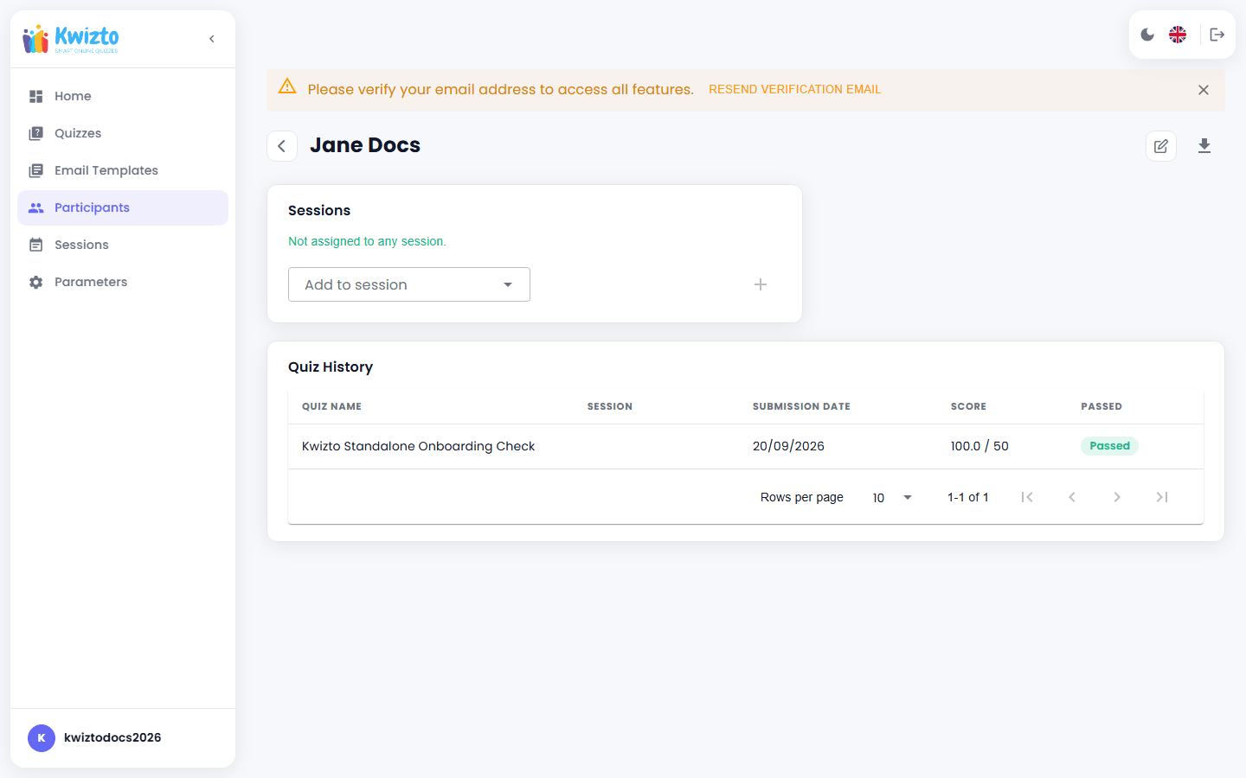
Task: Sort by Score column header
Action: coord(968,406)
